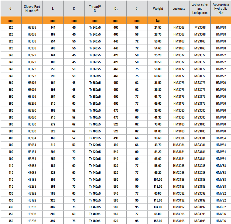The width and height of the screenshot is (231, 224).
Task: Select the HMC92 hydraulic nut cell
Action: 221,207
